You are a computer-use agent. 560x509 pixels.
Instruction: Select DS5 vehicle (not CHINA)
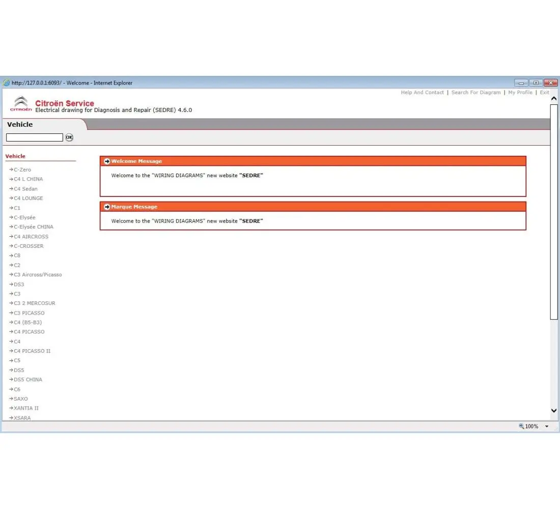[x=18, y=370]
